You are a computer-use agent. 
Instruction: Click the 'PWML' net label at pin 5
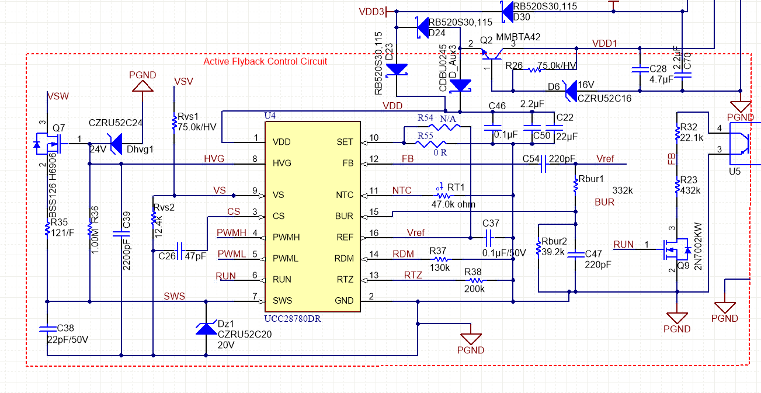click(231, 254)
